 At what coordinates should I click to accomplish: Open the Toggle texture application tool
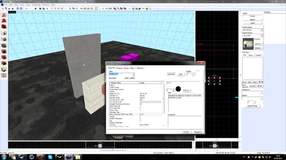pos(4,45)
